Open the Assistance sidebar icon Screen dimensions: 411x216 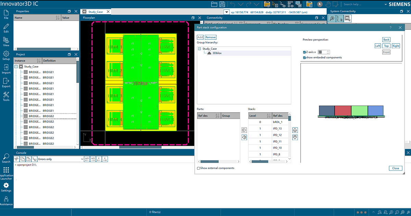(6, 201)
